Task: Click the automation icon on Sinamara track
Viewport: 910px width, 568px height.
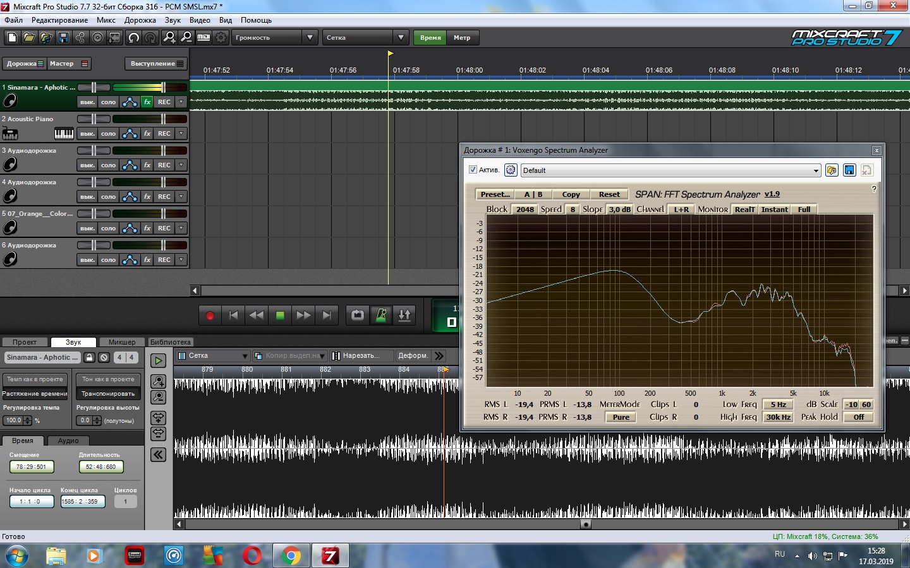Action: coord(130,102)
